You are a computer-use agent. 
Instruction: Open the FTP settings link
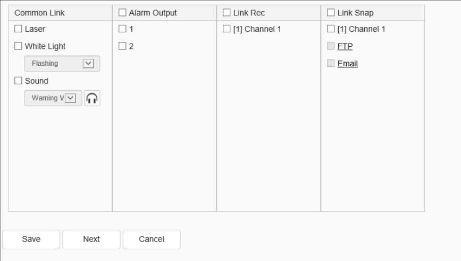[x=345, y=47]
